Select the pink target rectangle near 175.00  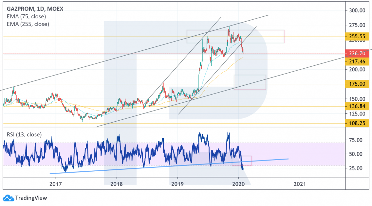click(x=250, y=82)
